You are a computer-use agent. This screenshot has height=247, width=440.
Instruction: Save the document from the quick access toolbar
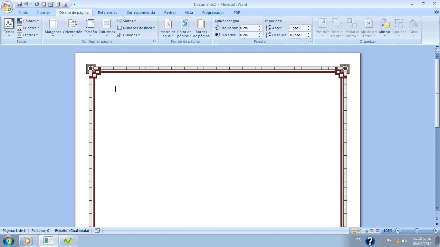[x=19, y=4]
